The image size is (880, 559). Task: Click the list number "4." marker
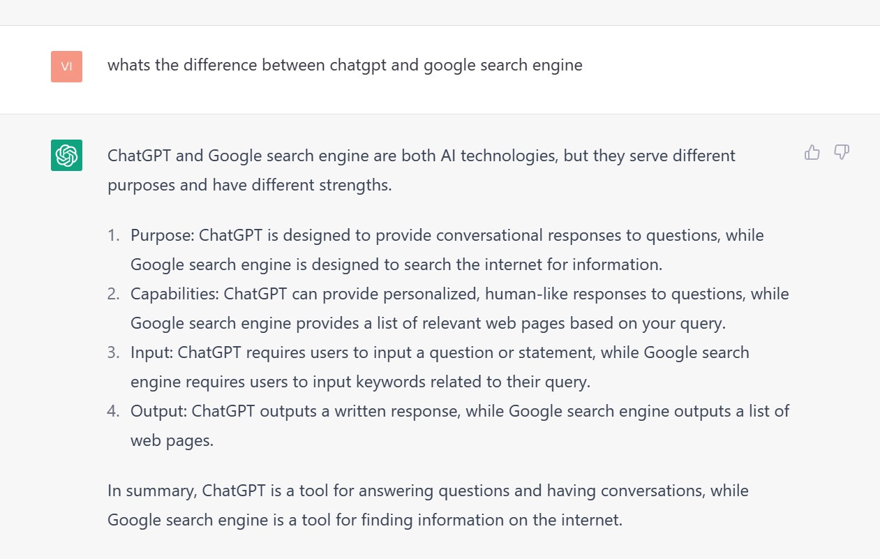pyautogui.click(x=114, y=411)
